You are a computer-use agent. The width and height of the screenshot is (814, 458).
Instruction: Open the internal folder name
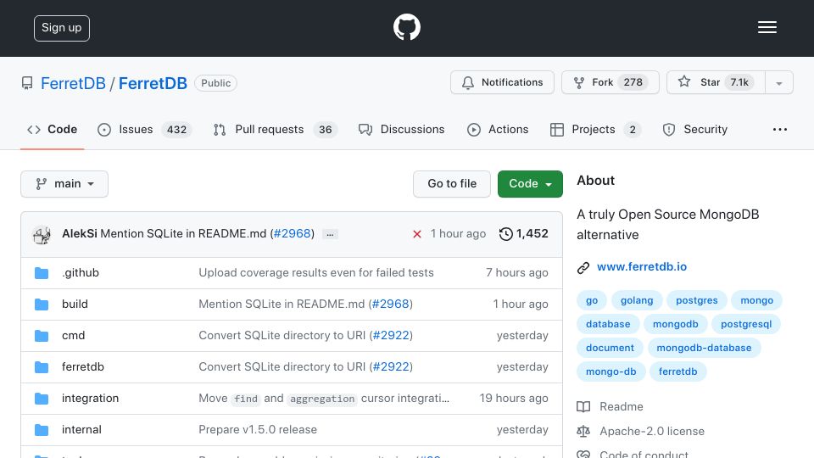pos(81,429)
